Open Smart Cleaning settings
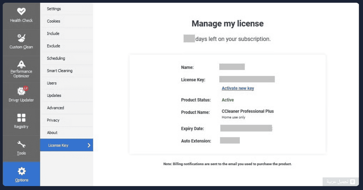 point(60,71)
